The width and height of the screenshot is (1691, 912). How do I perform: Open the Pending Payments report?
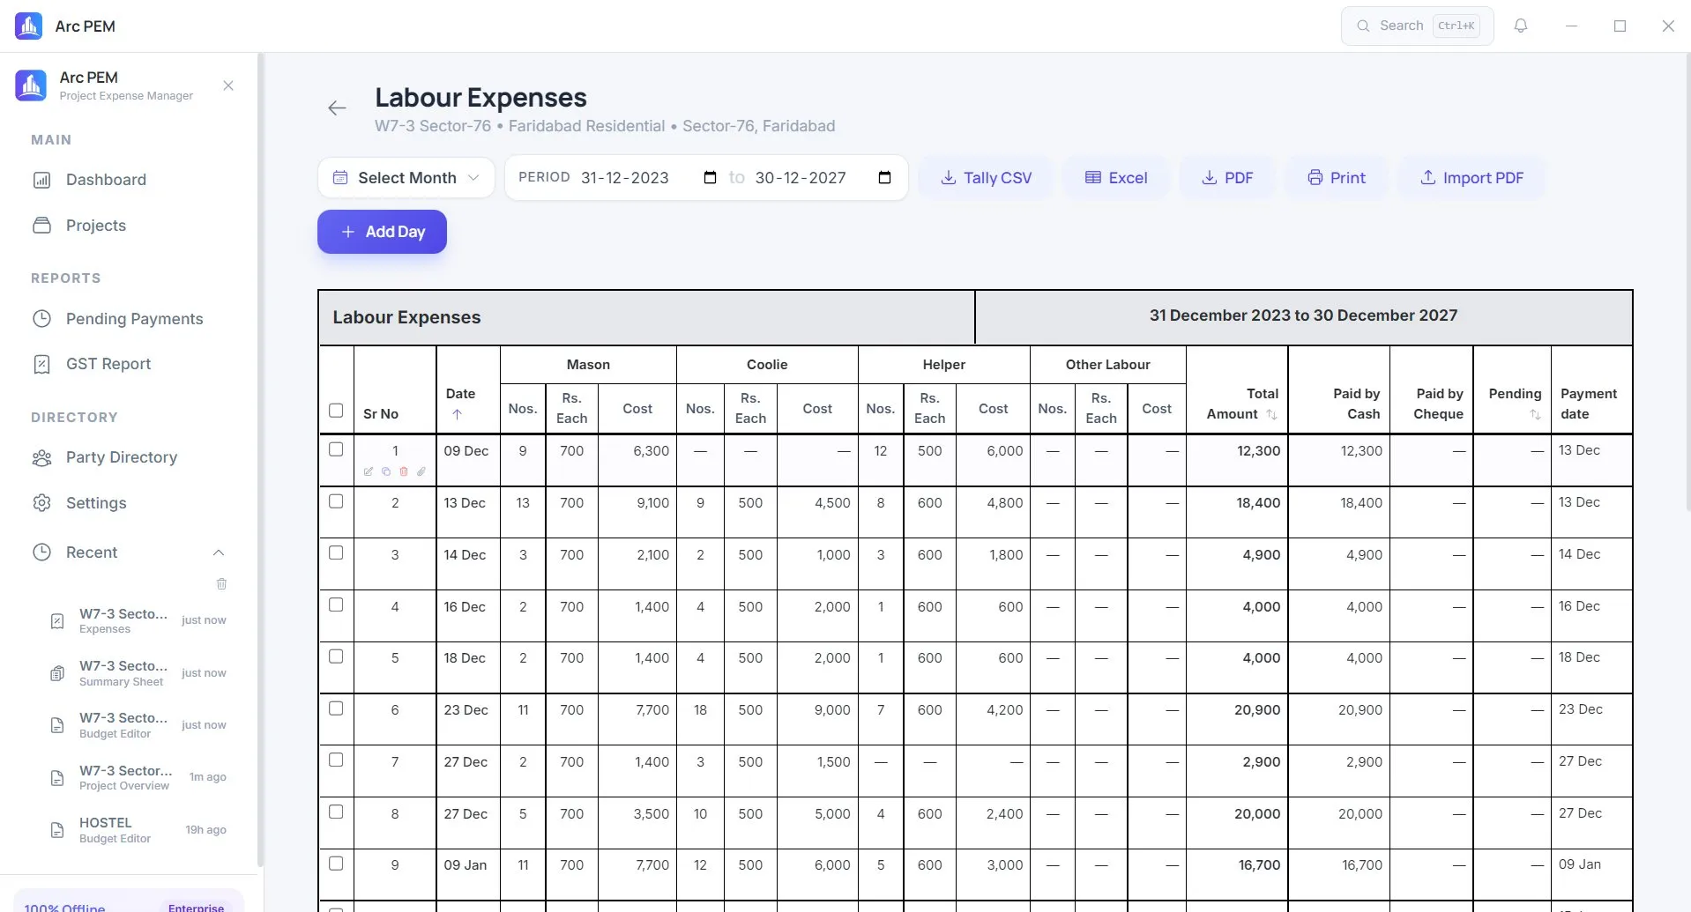[x=130, y=319]
